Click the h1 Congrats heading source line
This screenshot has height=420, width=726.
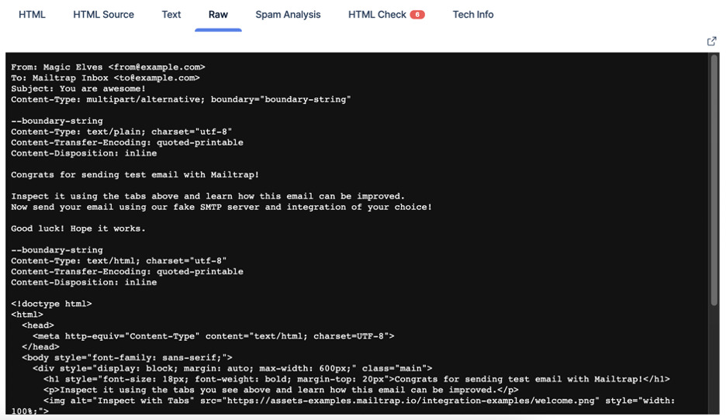pos(357,379)
